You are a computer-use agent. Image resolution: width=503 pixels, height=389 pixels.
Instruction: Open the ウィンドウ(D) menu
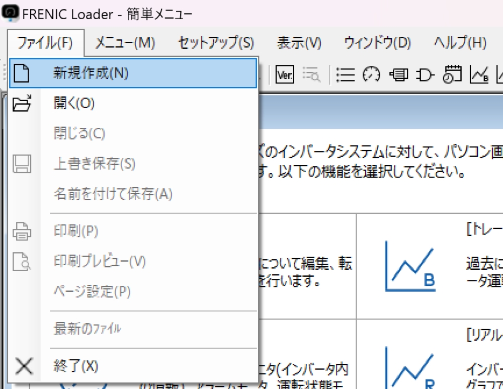click(377, 43)
